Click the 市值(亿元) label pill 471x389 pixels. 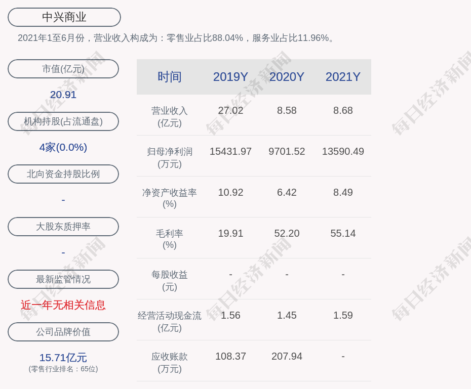(63, 69)
